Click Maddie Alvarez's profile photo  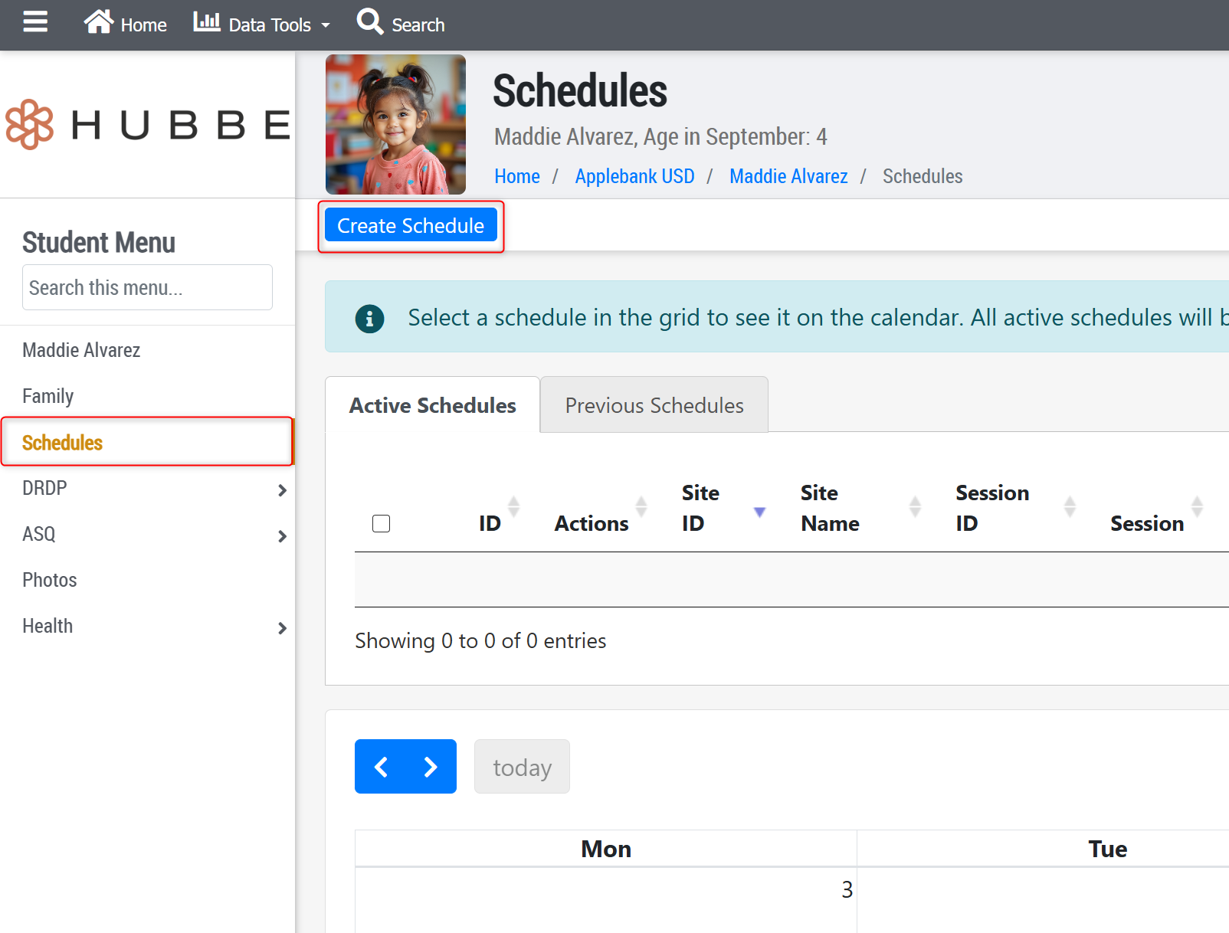395,124
